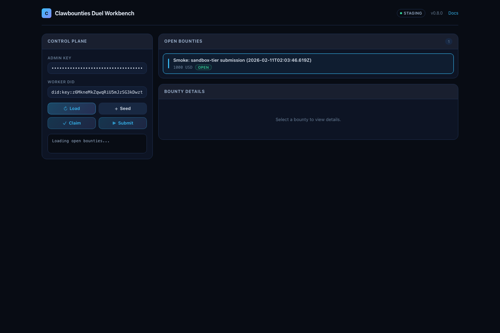Click the open bounties count badge
500x333 pixels.
449,42
